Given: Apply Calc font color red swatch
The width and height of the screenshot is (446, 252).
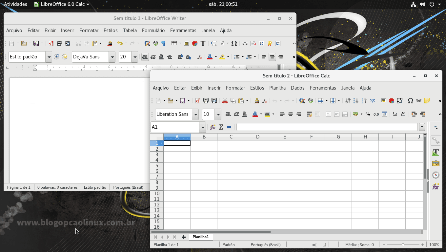Looking at the screenshot, I should [x=255, y=114].
